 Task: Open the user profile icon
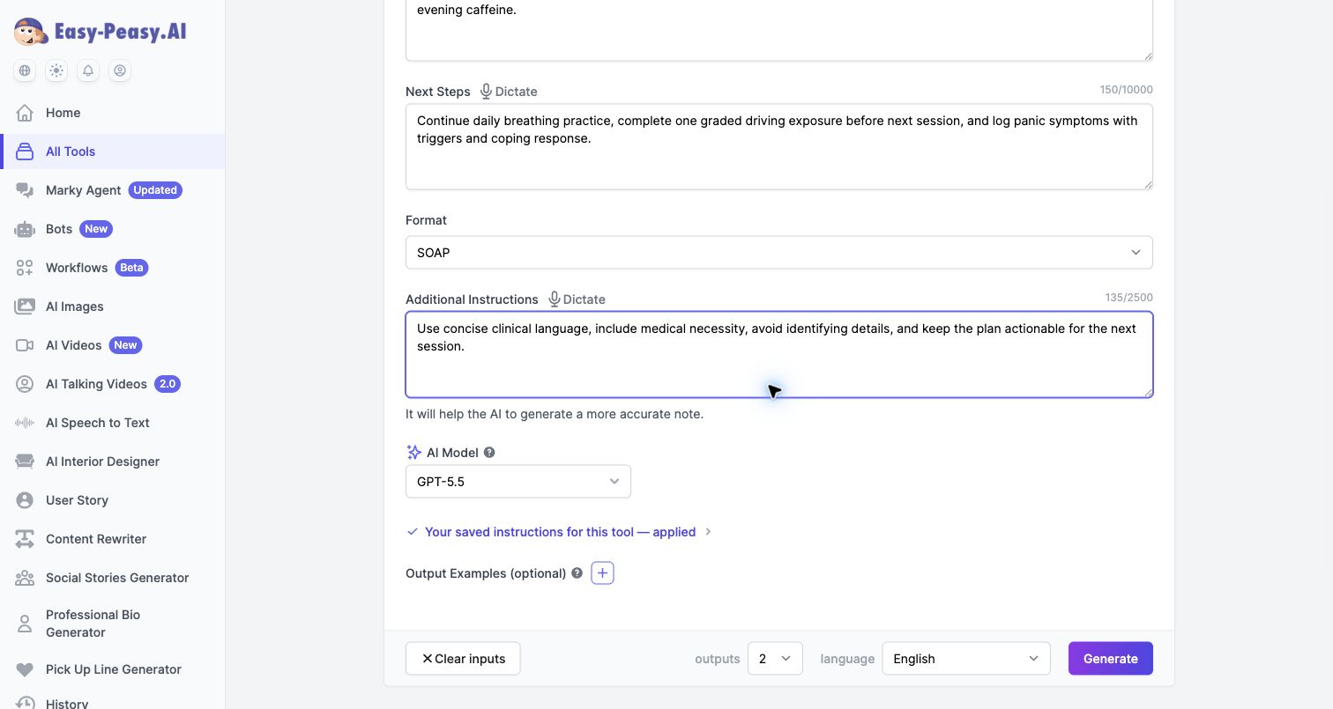click(120, 70)
